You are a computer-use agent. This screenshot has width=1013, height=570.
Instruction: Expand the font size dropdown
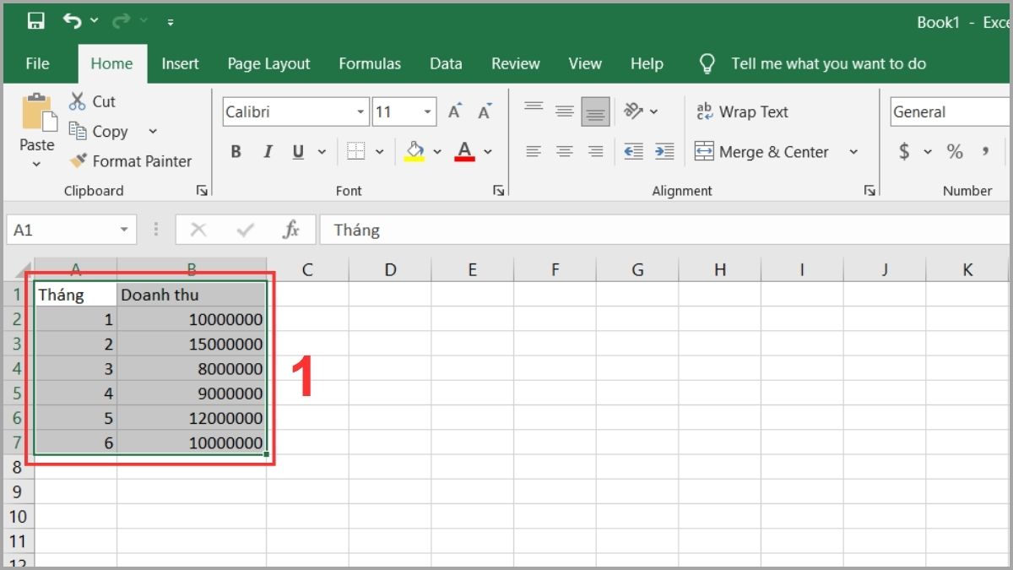click(x=428, y=112)
